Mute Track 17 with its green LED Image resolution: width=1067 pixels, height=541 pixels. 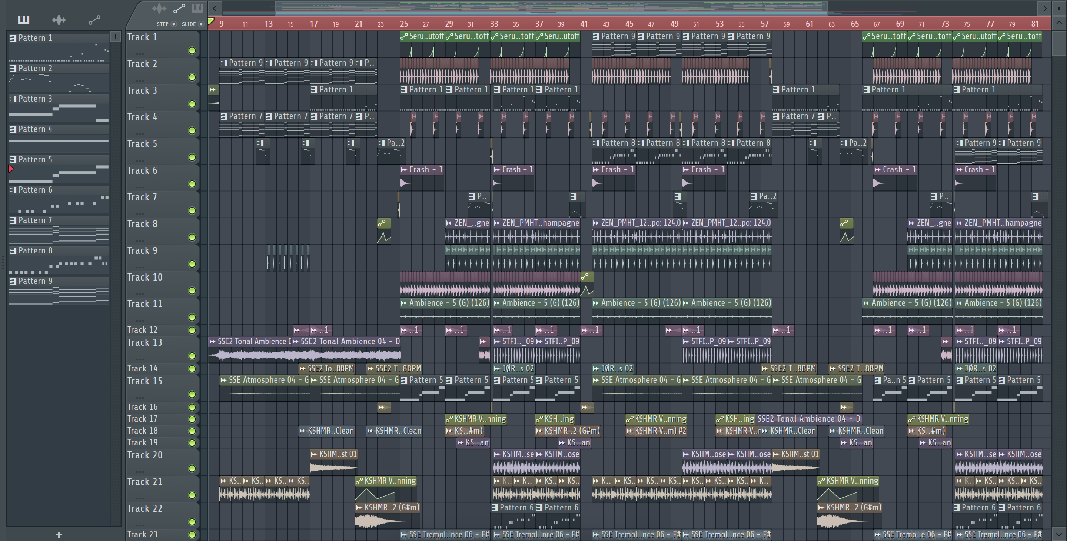(x=192, y=419)
